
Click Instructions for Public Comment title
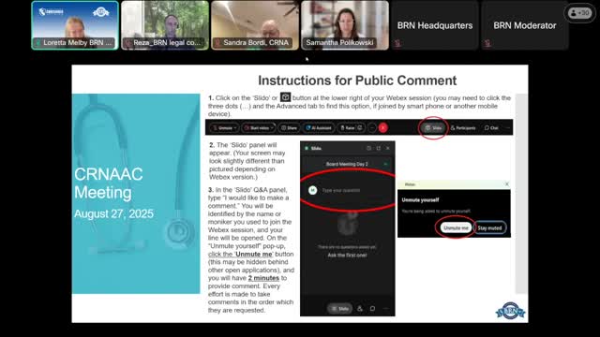[357, 81]
